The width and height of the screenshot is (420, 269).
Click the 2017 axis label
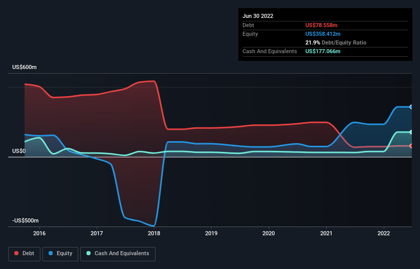[97, 233]
